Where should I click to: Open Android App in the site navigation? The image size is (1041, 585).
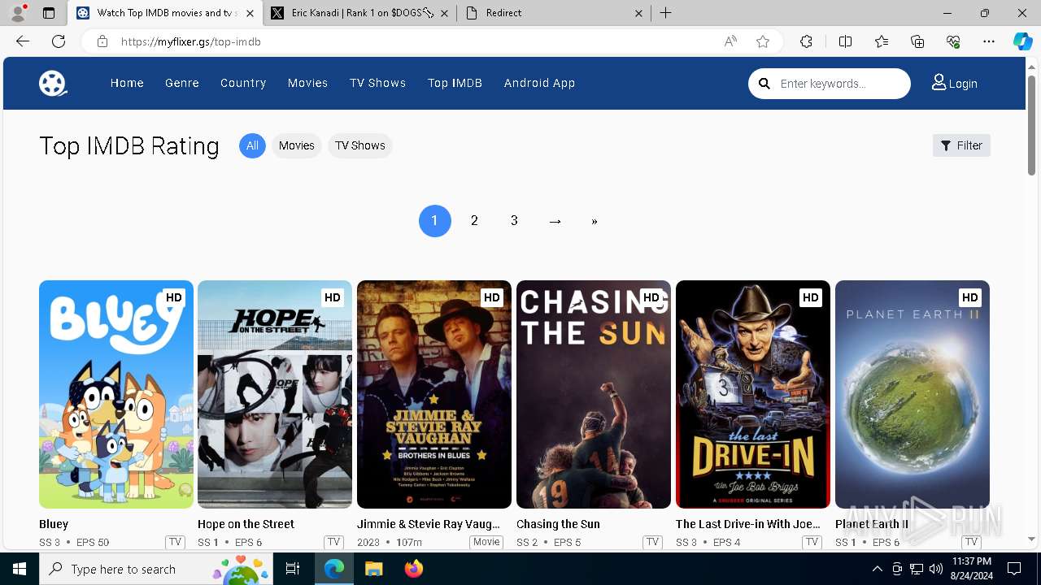click(x=539, y=83)
